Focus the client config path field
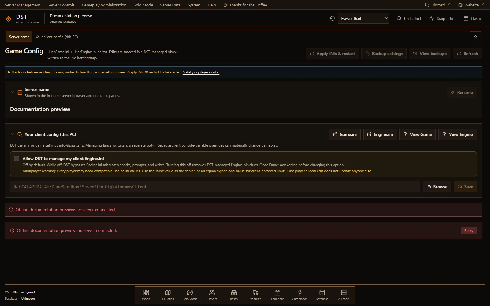 coord(215,187)
